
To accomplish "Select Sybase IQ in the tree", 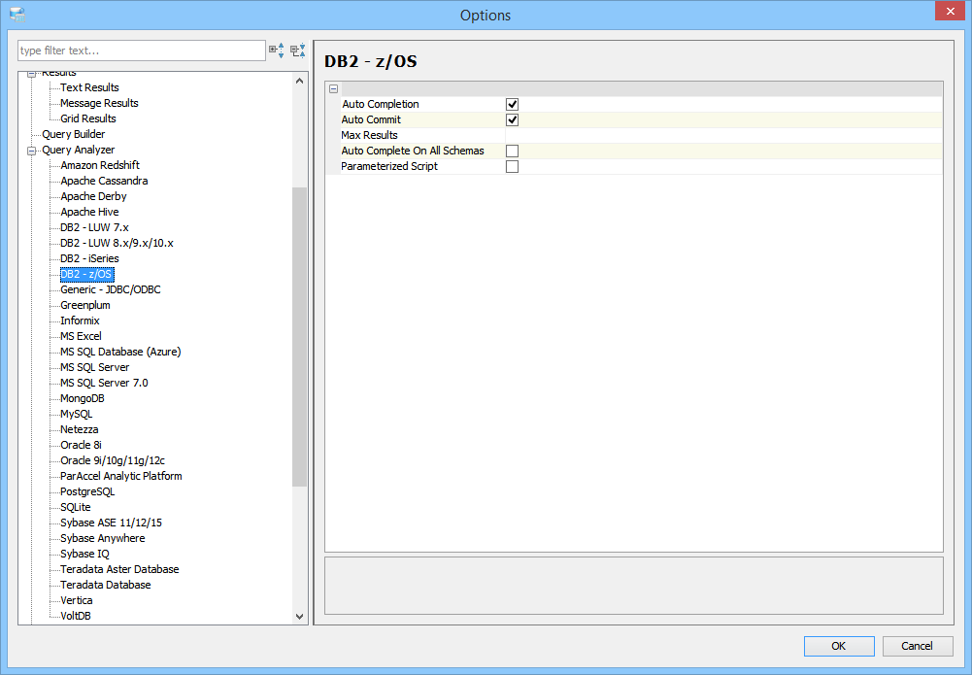I will pos(84,554).
